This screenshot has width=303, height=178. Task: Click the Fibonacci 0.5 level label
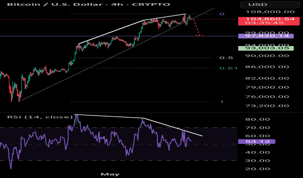pyautogui.click(x=226, y=58)
